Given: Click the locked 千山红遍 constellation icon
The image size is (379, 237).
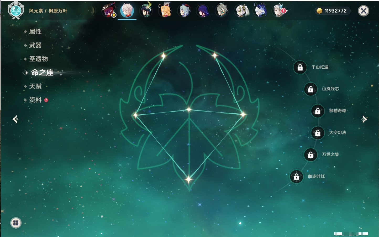Looking at the screenshot, I should (300, 67).
